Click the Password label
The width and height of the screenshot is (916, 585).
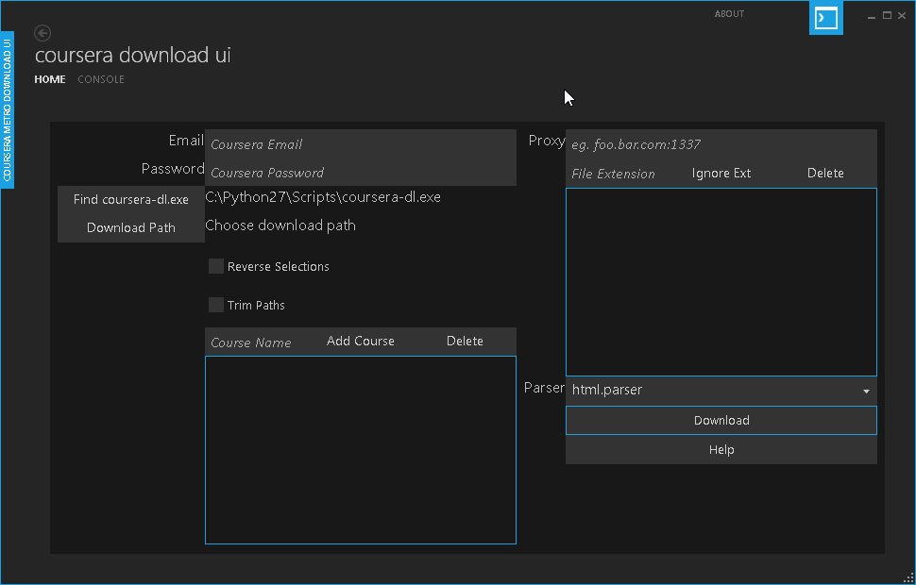(x=172, y=169)
